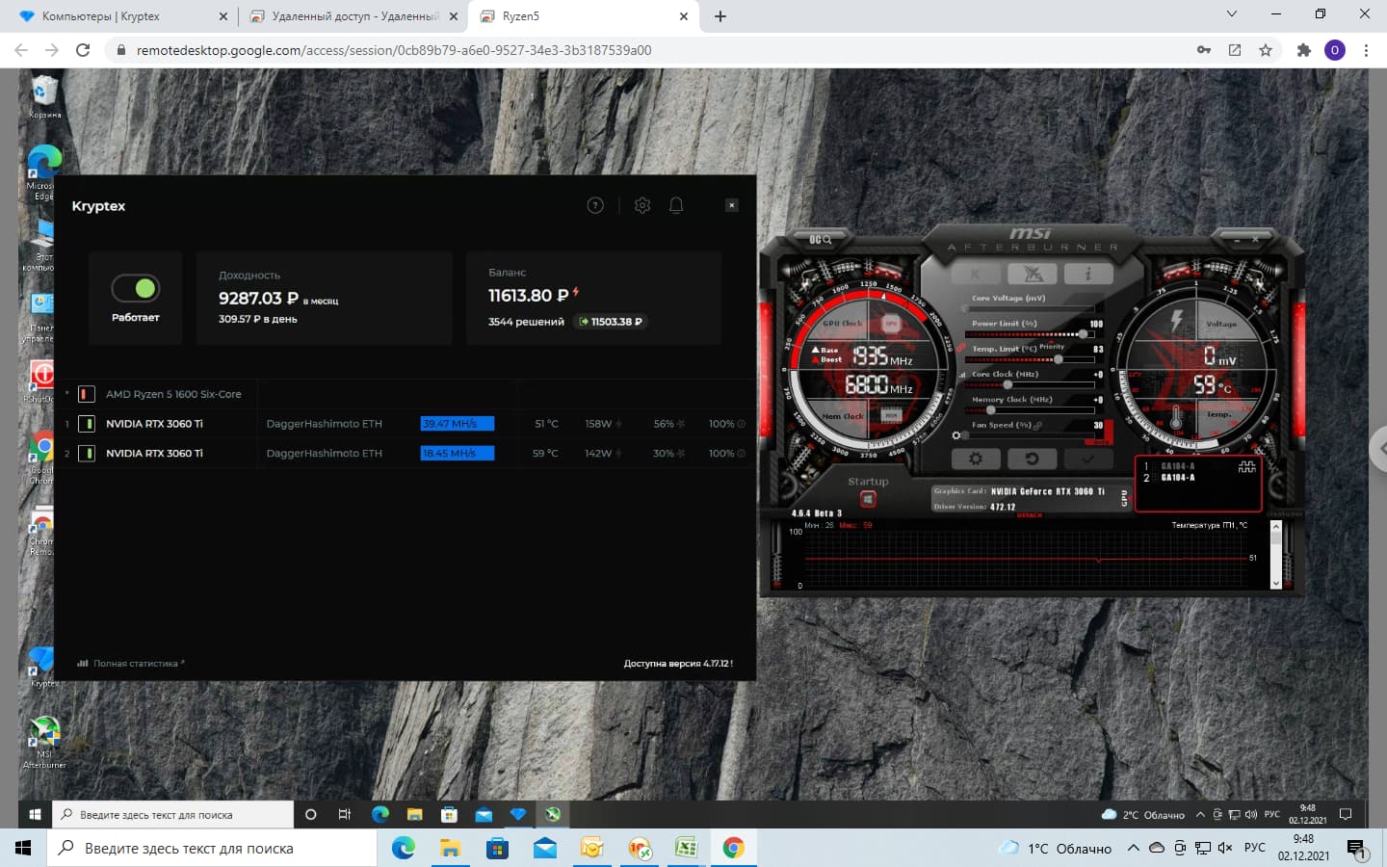Click Доступна версия 4.17.12 update notice

pos(678,663)
